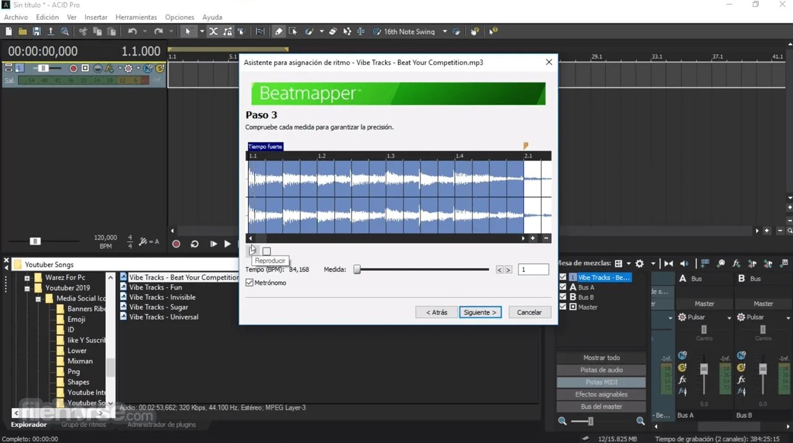
Task: Open mixer layout dropdown arrow after grid icon
Action: [628, 263]
